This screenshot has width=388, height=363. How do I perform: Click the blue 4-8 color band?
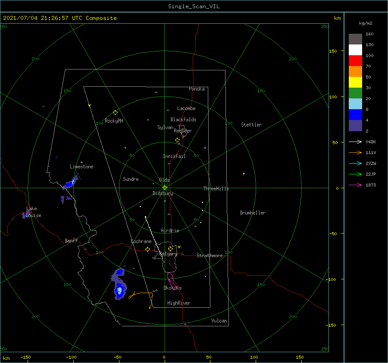355,115
